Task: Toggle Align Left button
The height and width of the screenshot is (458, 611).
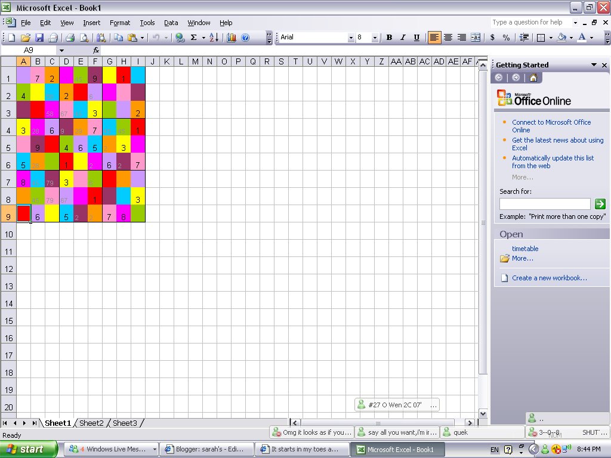Action: tap(434, 38)
